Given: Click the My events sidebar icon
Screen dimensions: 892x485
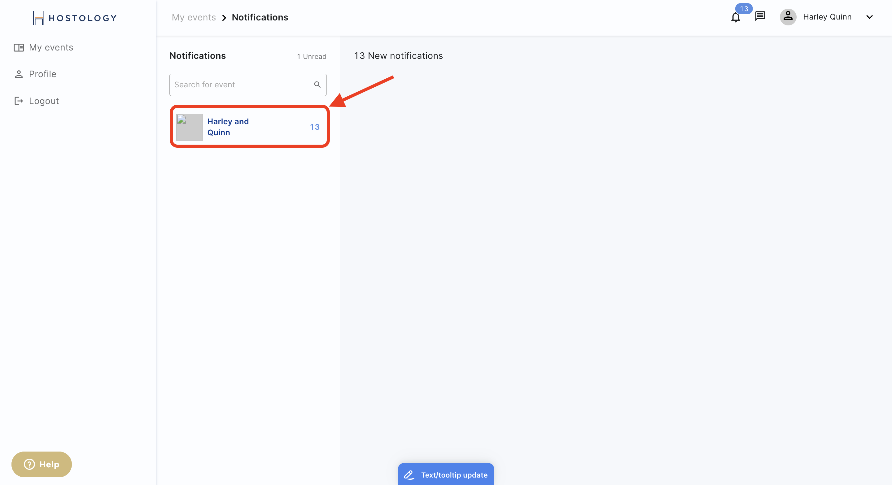Looking at the screenshot, I should coord(19,47).
